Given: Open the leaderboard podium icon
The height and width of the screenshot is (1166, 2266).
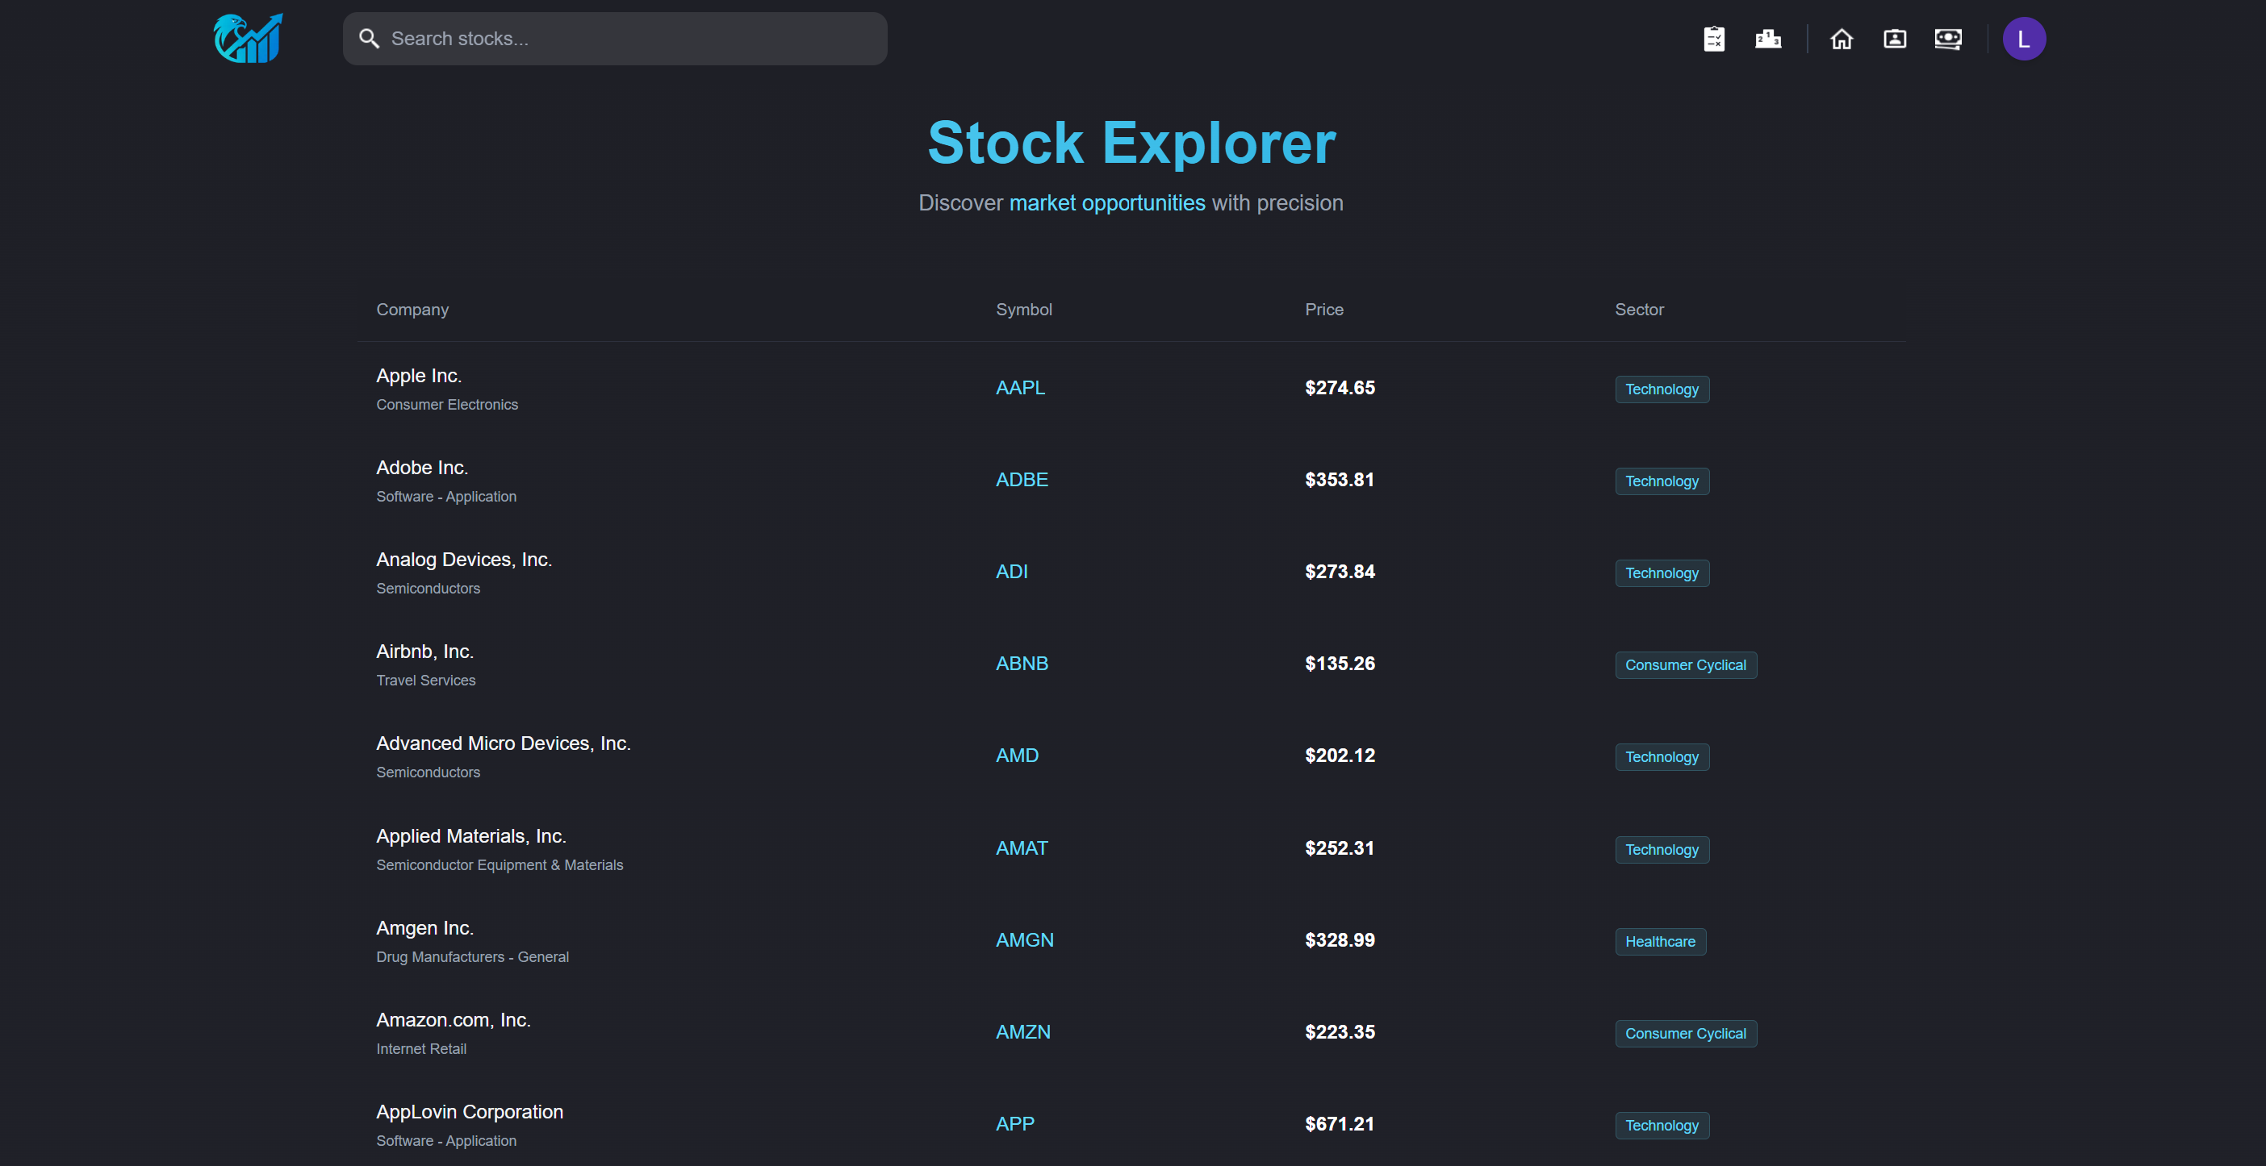Looking at the screenshot, I should (1768, 39).
